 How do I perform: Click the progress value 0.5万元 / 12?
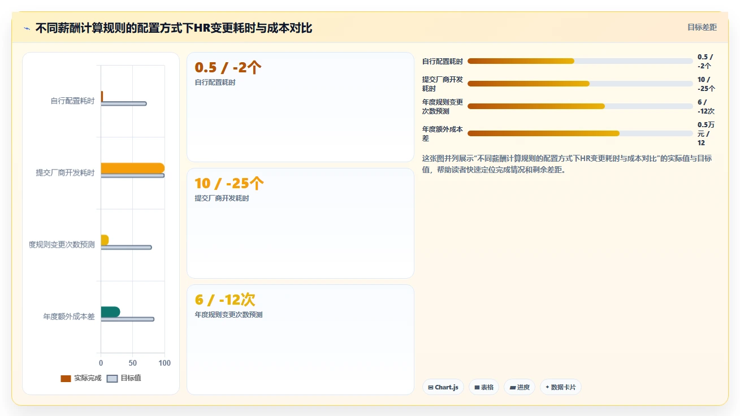(x=706, y=134)
